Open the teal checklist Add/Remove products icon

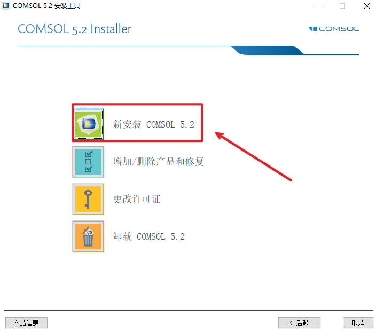88,162
